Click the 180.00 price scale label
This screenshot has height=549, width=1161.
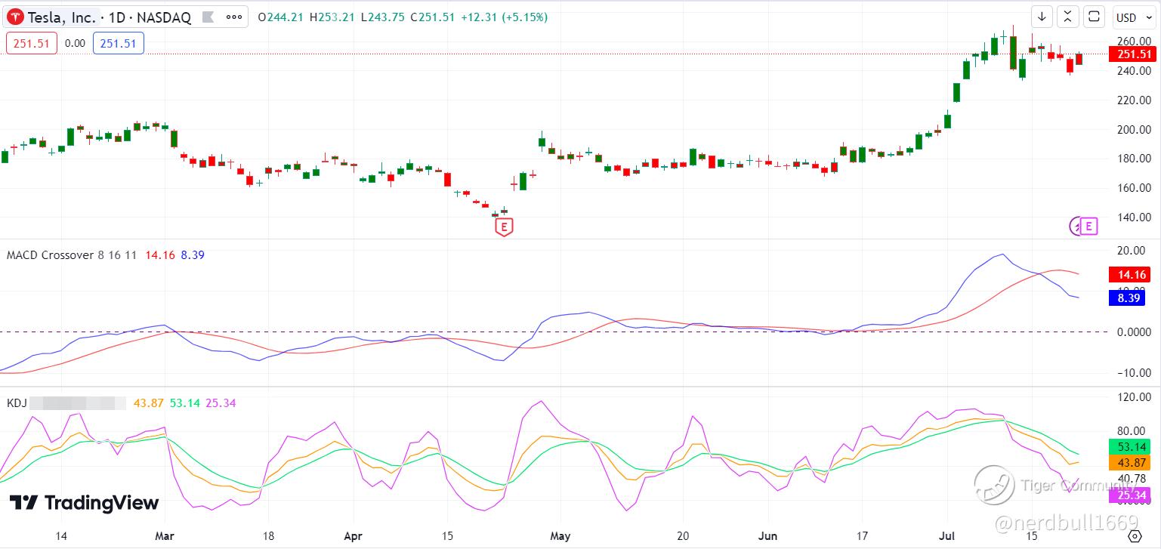1133,159
